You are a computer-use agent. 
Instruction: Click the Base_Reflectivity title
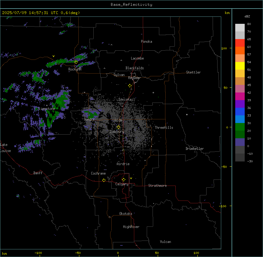coord(131,5)
